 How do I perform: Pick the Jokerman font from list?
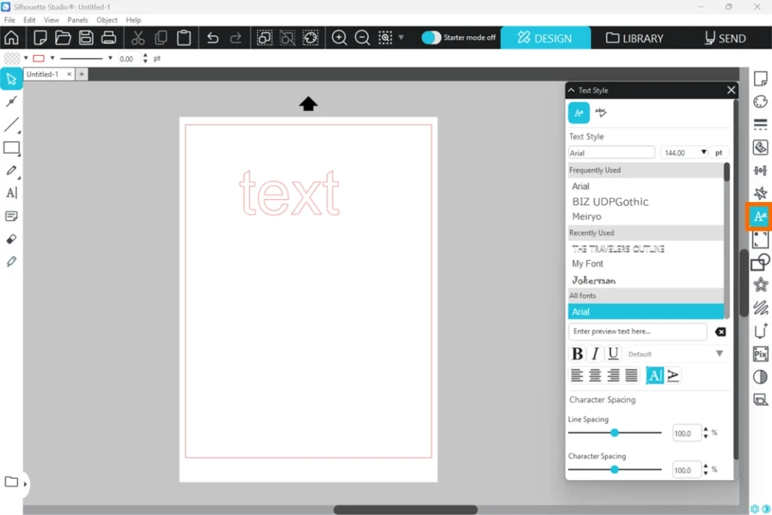point(594,280)
